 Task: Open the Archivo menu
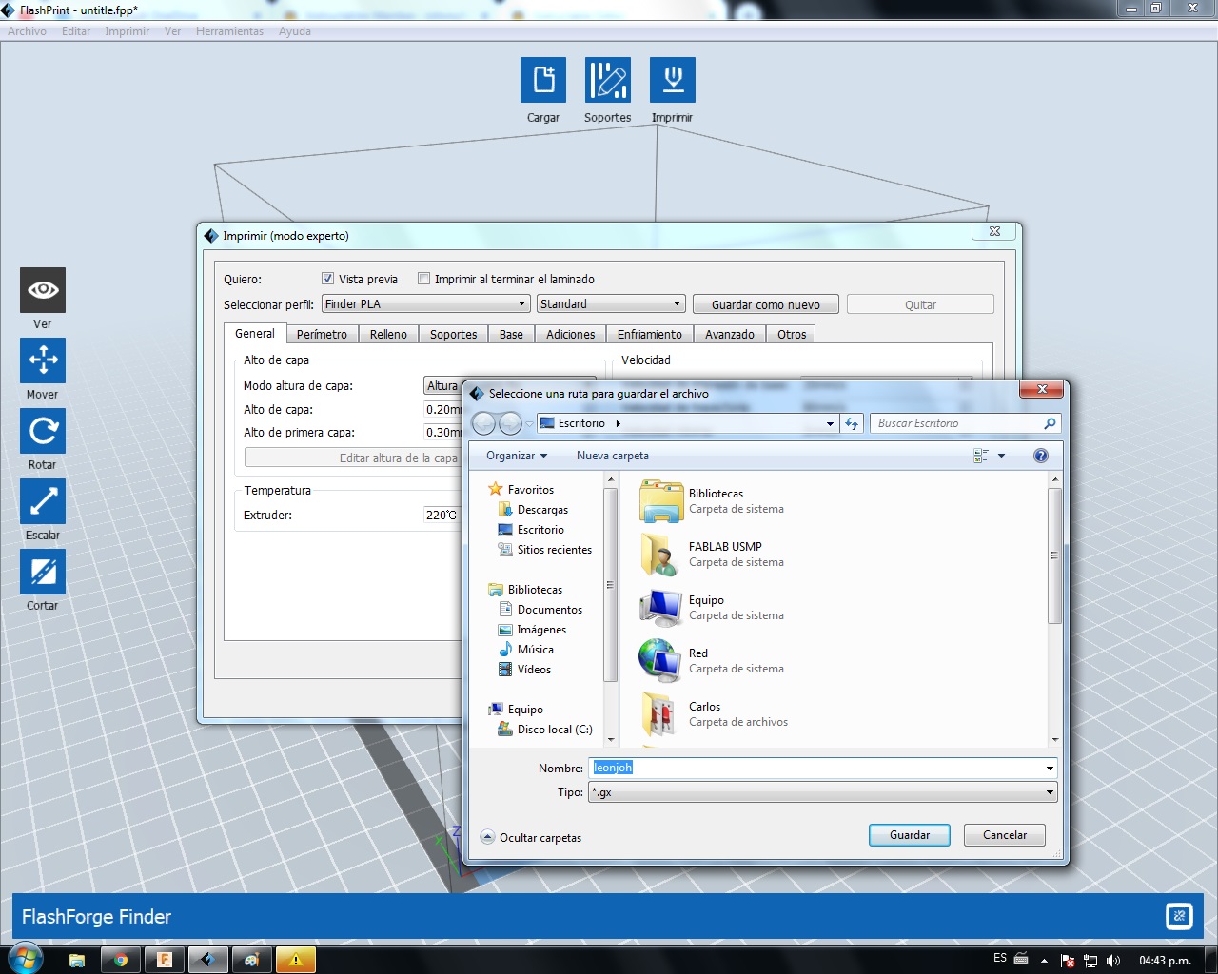(27, 31)
